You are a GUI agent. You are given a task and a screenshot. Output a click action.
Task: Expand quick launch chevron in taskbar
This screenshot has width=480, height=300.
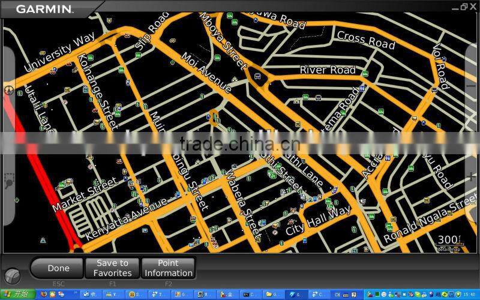(x=76, y=293)
